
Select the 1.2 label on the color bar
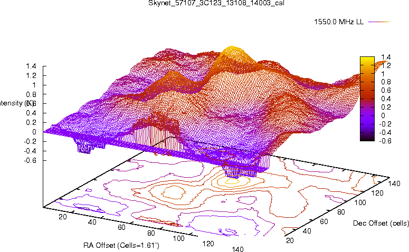click(386, 65)
